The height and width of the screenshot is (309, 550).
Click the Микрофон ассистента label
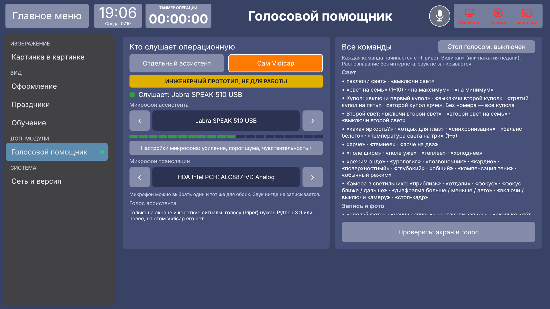[159, 105]
